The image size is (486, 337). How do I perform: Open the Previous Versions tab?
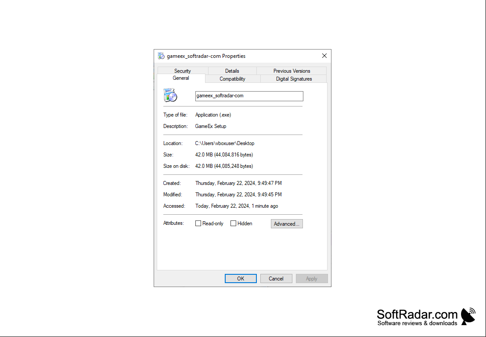pos(292,71)
